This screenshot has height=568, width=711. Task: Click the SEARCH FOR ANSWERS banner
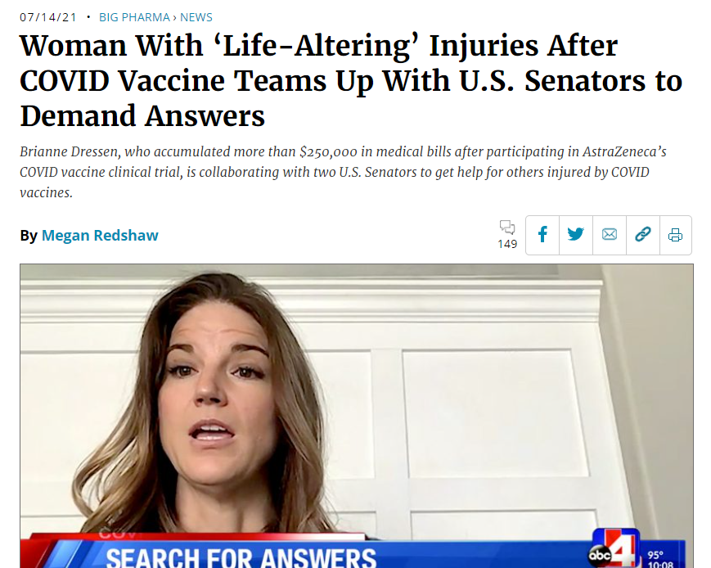pos(241,558)
